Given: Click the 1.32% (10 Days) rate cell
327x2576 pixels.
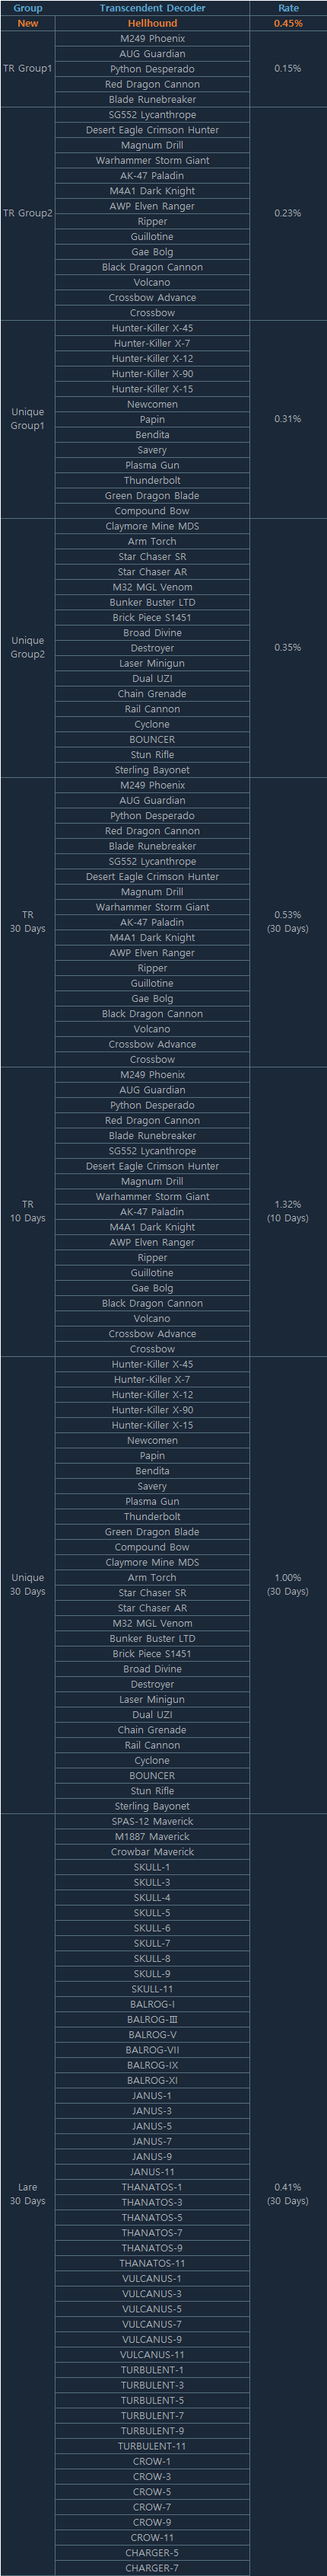Looking at the screenshot, I should click(288, 1211).
